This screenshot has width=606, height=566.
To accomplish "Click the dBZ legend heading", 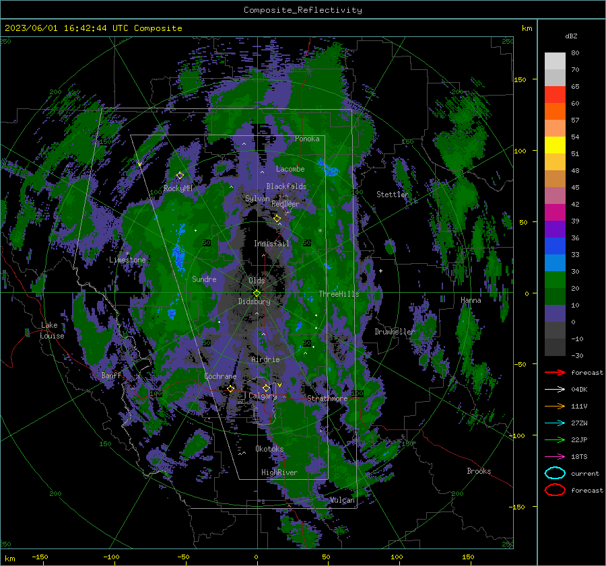I will [x=571, y=36].
